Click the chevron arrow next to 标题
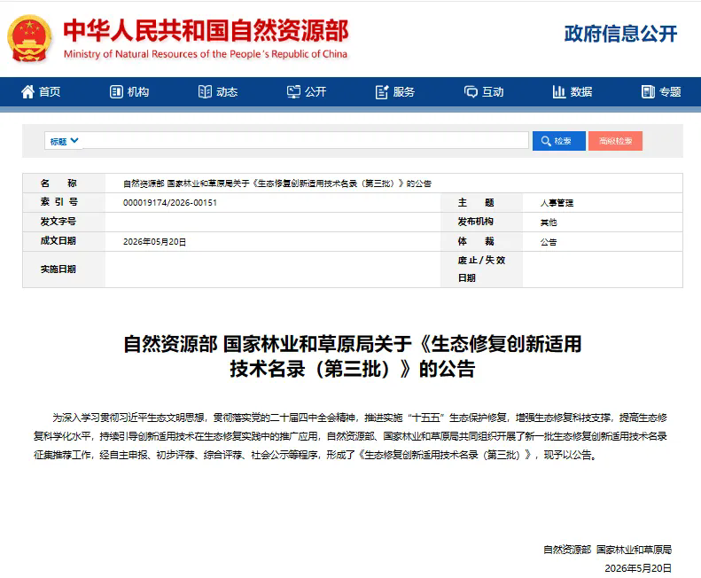The image size is (701, 578). click(74, 140)
